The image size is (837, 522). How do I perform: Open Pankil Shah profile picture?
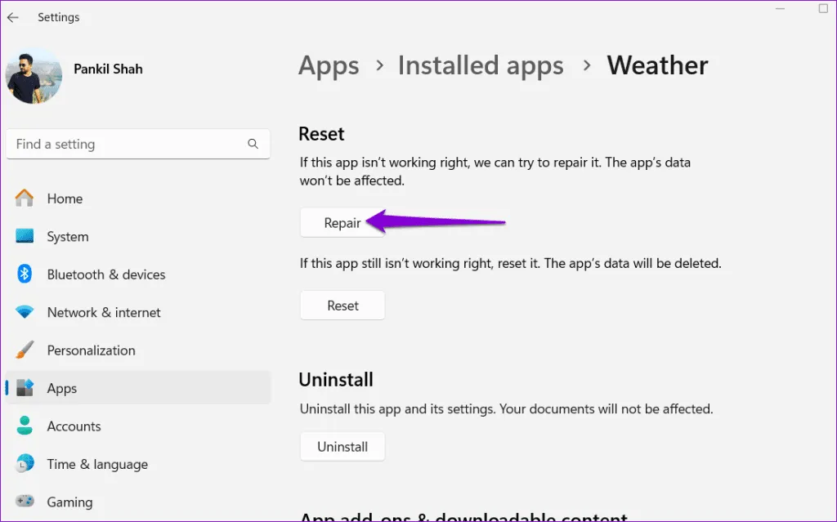pyautogui.click(x=34, y=76)
